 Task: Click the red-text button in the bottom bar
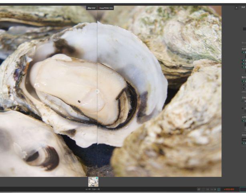tap(229, 189)
